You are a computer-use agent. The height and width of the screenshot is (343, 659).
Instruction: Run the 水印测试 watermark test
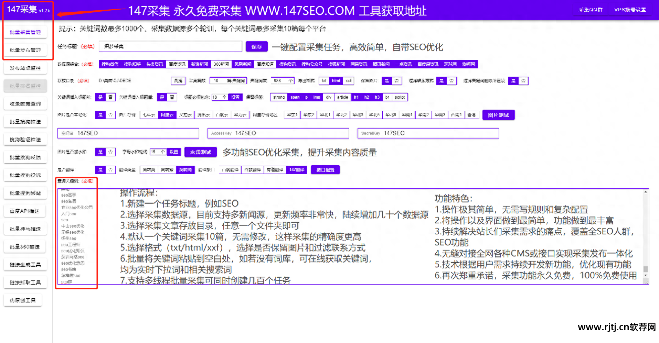coord(200,152)
